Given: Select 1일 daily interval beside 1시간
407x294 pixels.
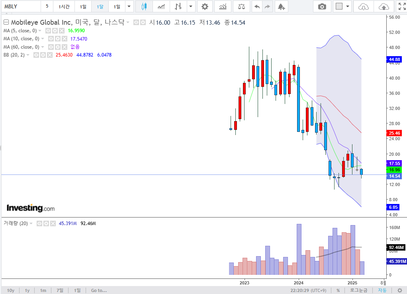Looking at the screenshot, I should [x=83, y=6].
